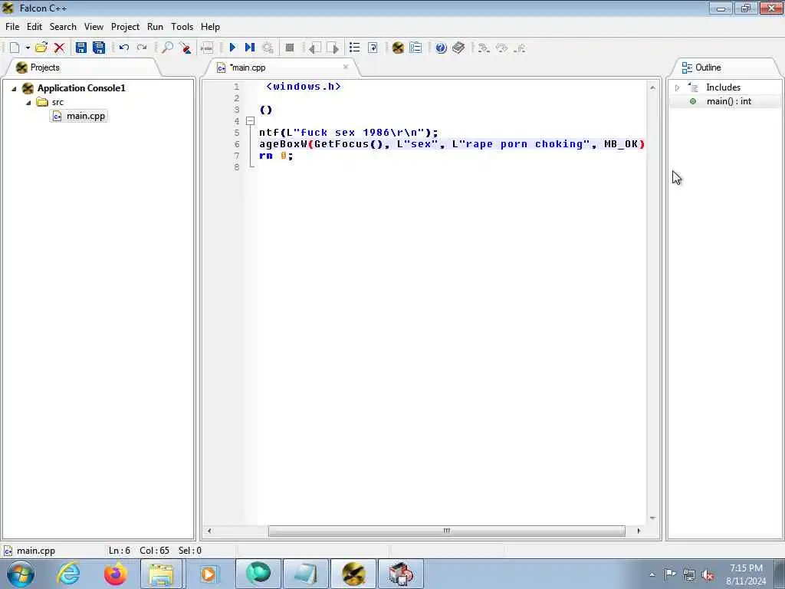Click the previous page arrow icon
This screenshot has width=785, height=589.
(x=314, y=48)
